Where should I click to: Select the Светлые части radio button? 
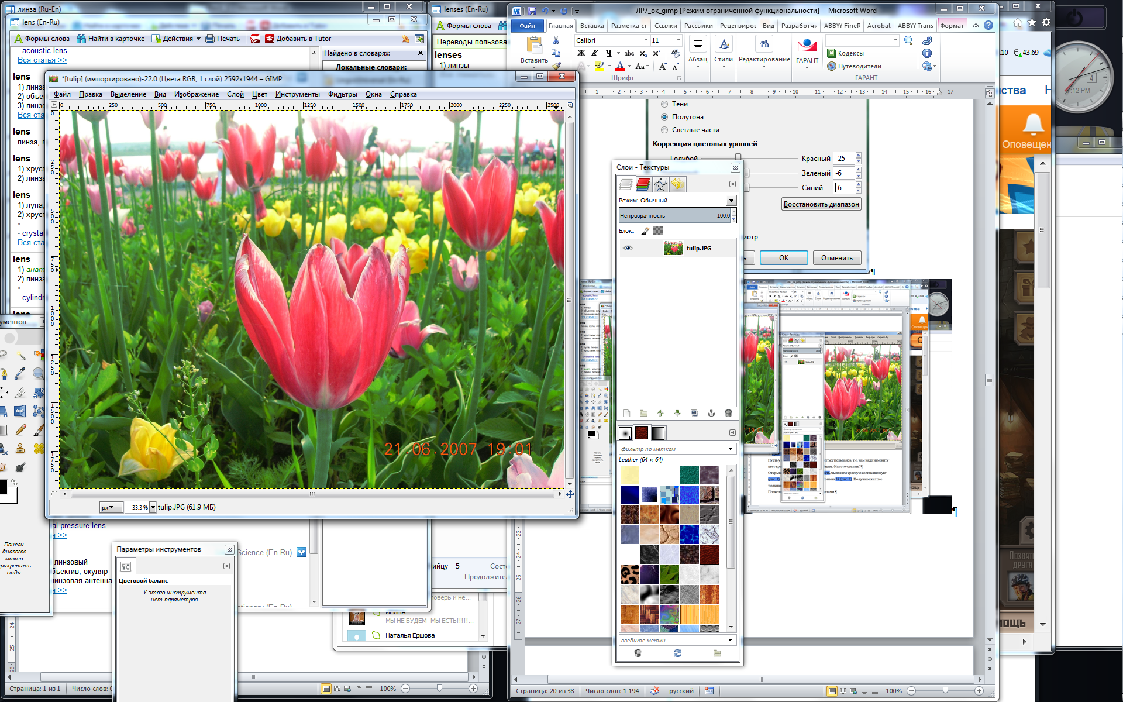coord(664,130)
